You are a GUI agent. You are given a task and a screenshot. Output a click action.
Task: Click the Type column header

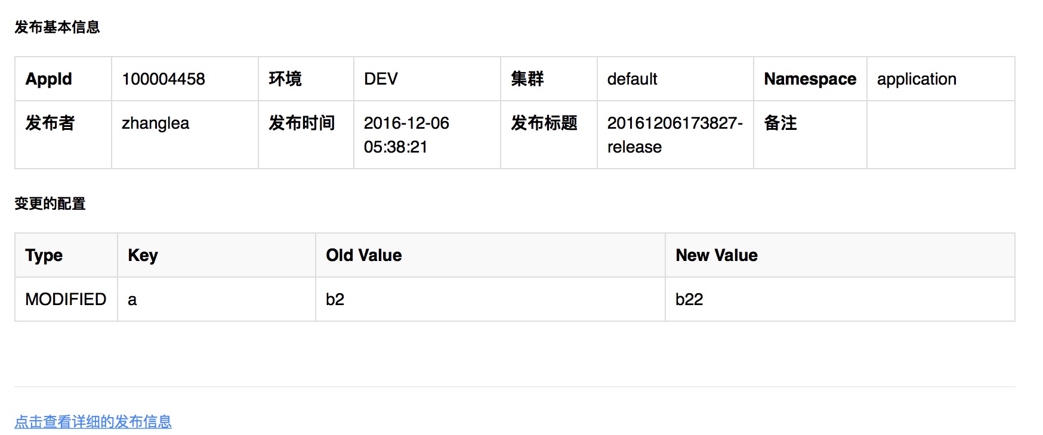(x=44, y=256)
